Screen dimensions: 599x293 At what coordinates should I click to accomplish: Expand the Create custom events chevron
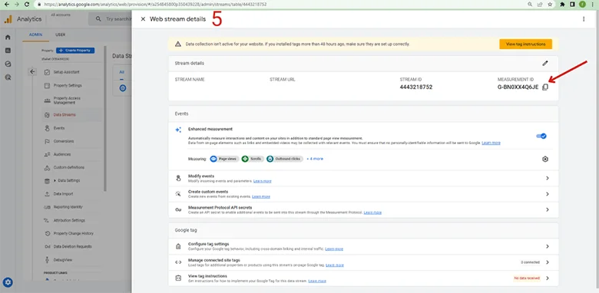pyautogui.click(x=548, y=194)
